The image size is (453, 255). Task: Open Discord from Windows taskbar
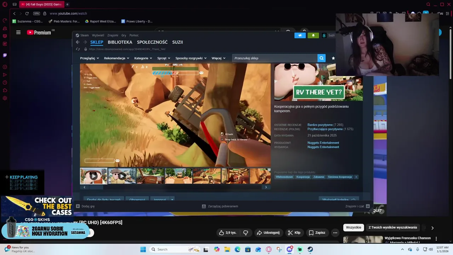[289, 249]
